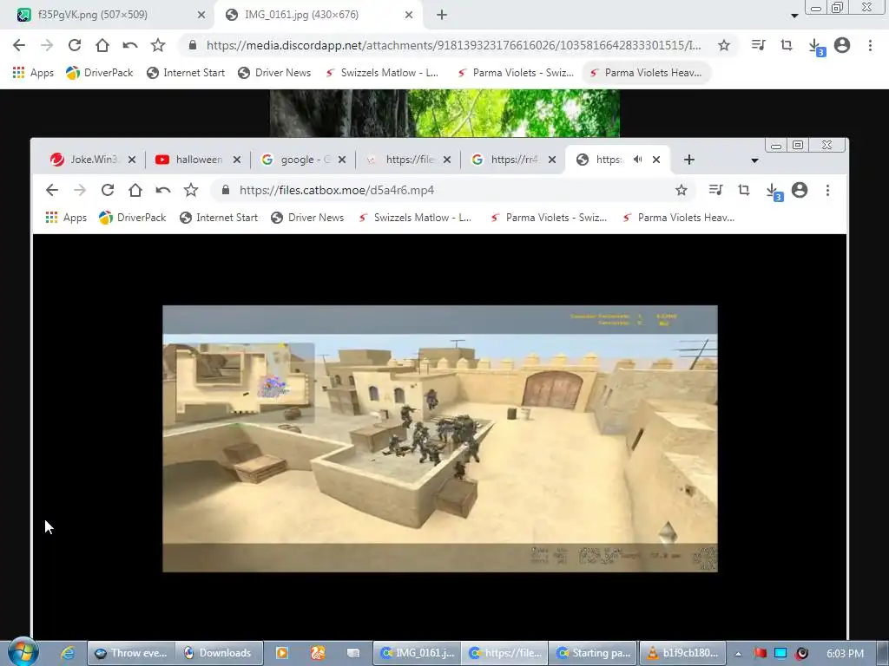The width and height of the screenshot is (889, 666).
Task: Open three-dot menu of back browser window
Action: [x=870, y=45]
